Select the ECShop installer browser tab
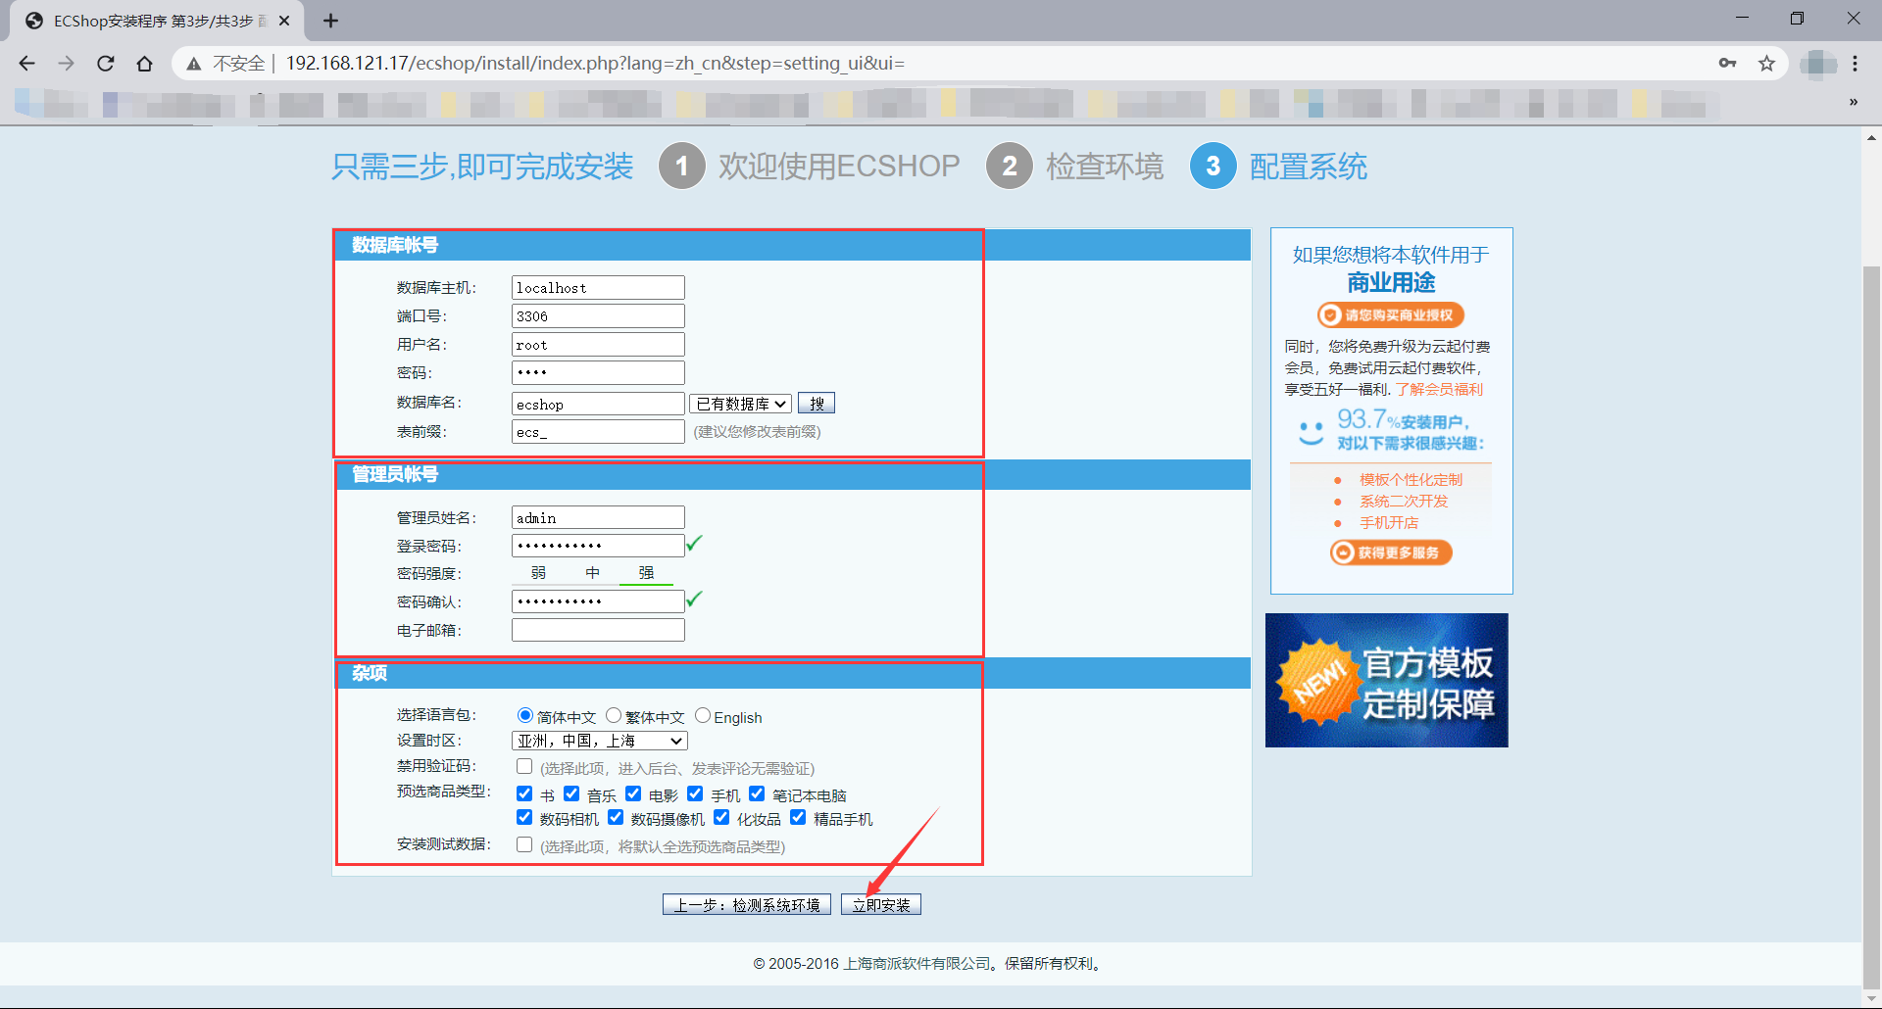The height and width of the screenshot is (1009, 1882). point(157,21)
